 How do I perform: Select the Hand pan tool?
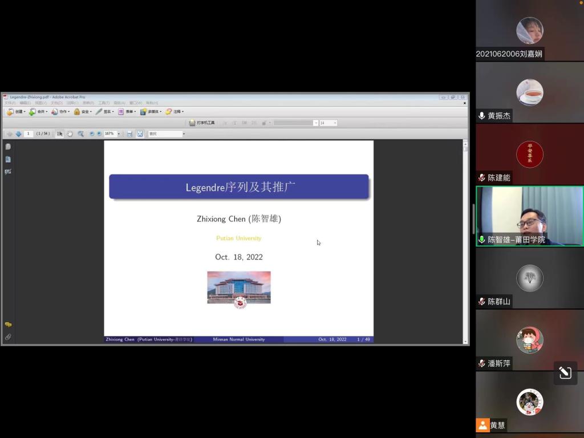click(70, 134)
